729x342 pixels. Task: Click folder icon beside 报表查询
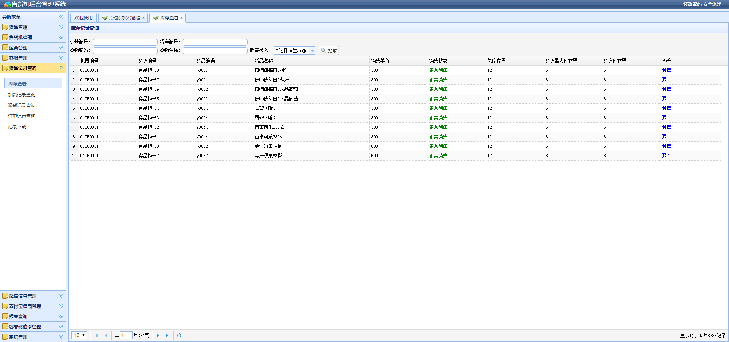pyautogui.click(x=5, y=316)
